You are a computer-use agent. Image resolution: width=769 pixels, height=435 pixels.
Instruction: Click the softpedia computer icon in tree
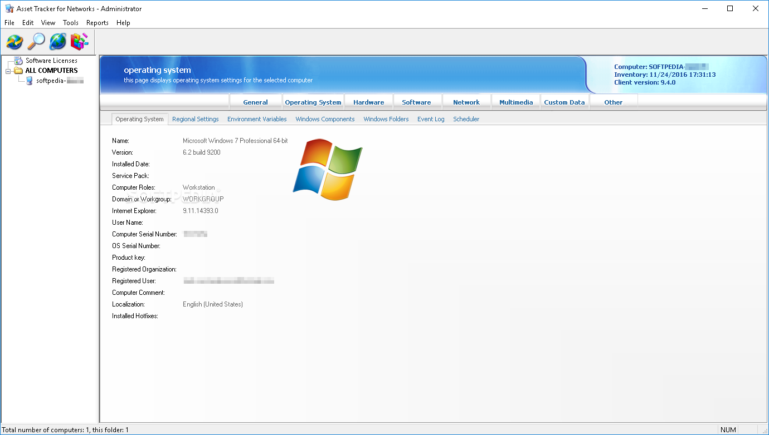tap(29, 81)
